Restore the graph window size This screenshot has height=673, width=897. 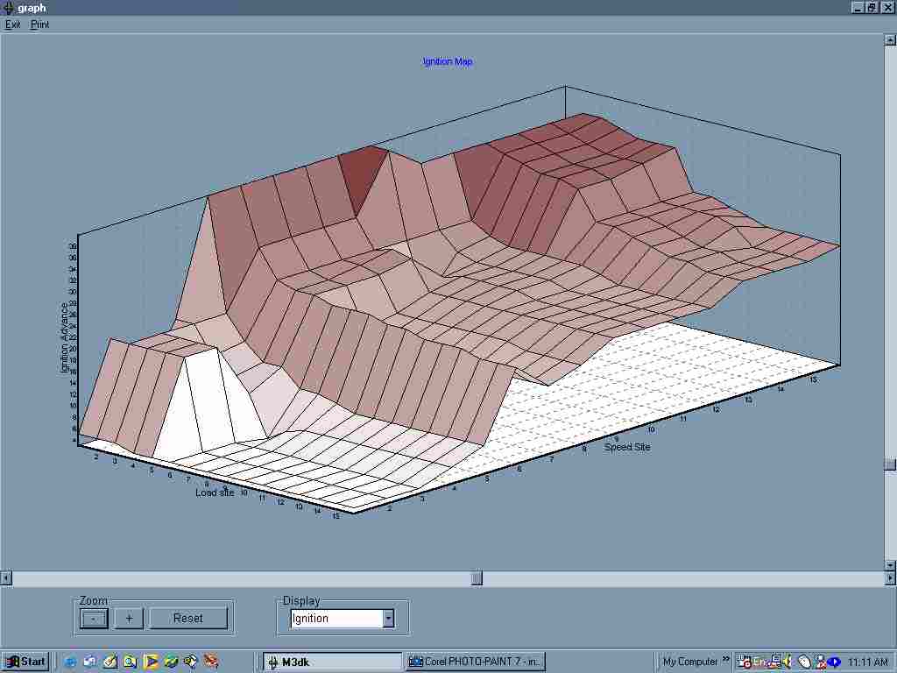pos(871,7)
